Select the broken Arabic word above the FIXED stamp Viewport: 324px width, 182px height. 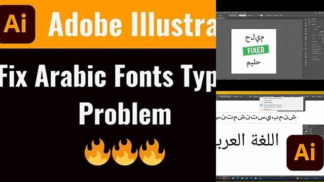tap(255, 38)
